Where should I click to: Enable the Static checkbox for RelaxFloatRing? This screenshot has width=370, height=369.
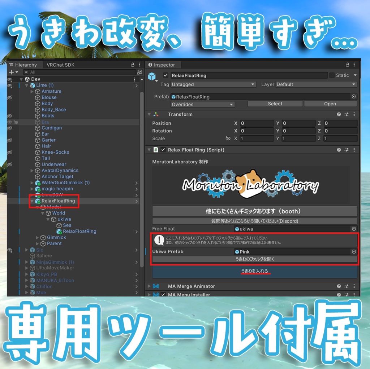click(x=332, y=75)
